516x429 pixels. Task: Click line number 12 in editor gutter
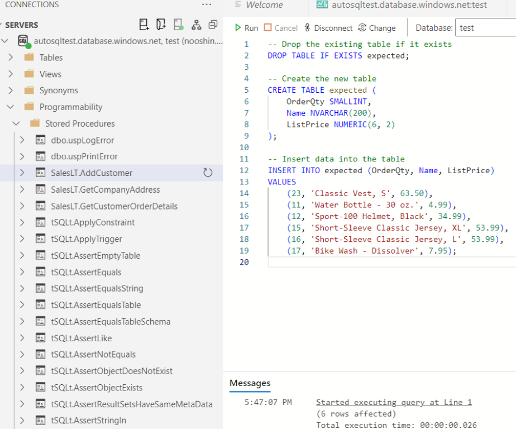click(x=244, y=170)
